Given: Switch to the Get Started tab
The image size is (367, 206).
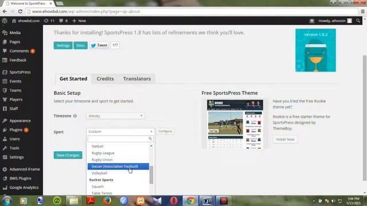Looking at the screenshot, I should 73,79.
